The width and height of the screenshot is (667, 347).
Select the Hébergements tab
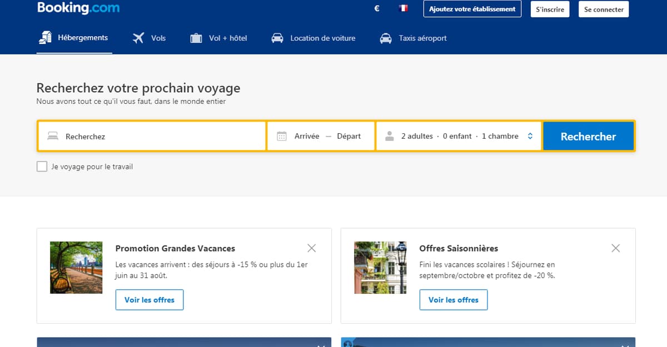tap(74, 38)
